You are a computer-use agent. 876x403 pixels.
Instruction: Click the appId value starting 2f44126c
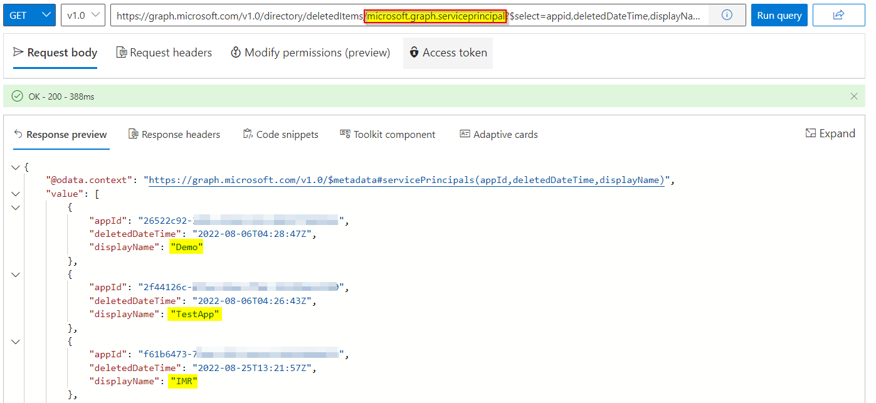click(243, 288)
